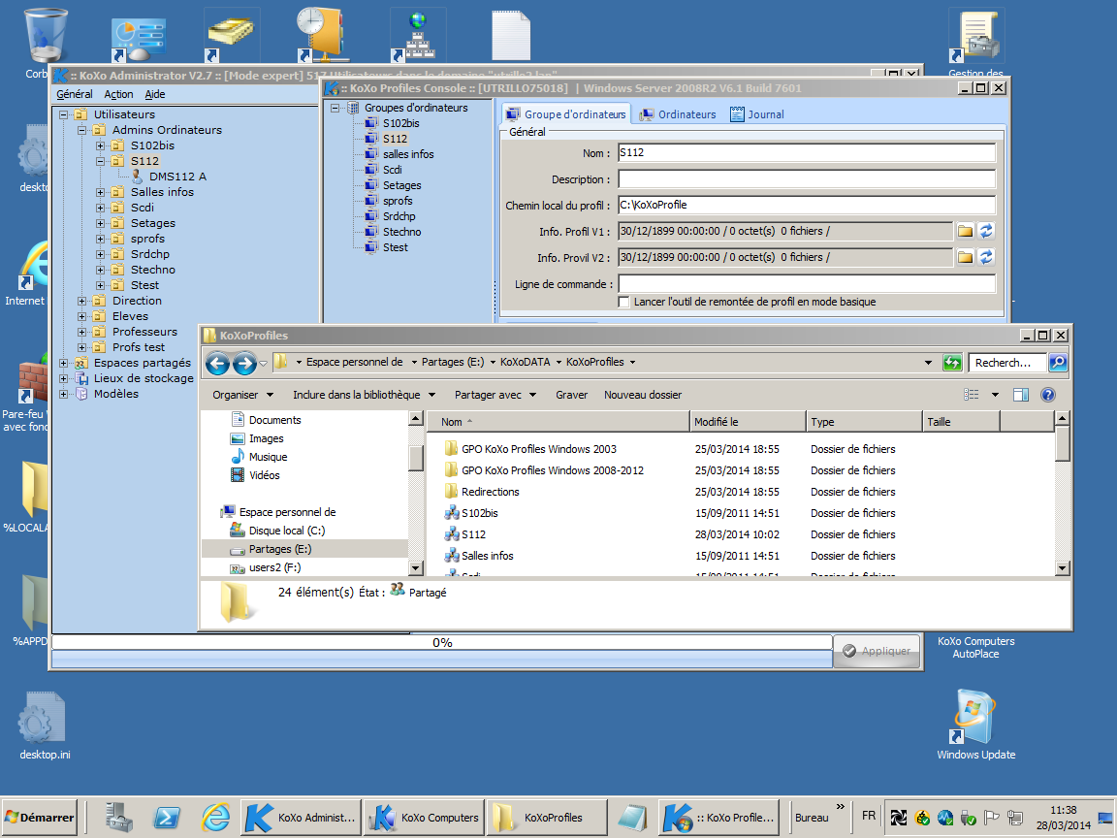Screen dimensions: 1117x838
Task: Toggle the preview pane icon in explorer
Action: coord(1021,395)
